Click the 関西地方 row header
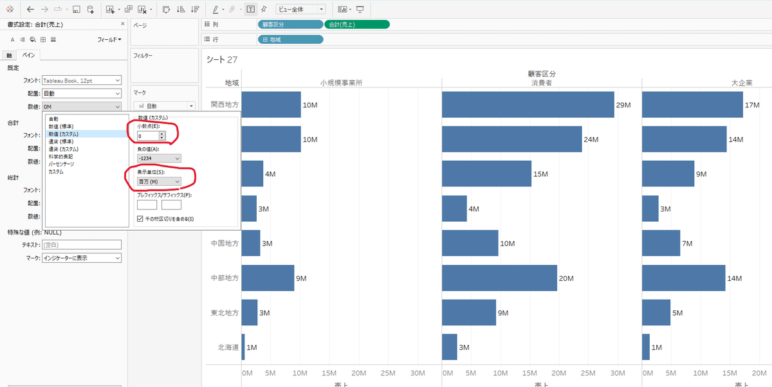This screenshot has height=387, width=772. pyautogui.click(x=225, y=104)
